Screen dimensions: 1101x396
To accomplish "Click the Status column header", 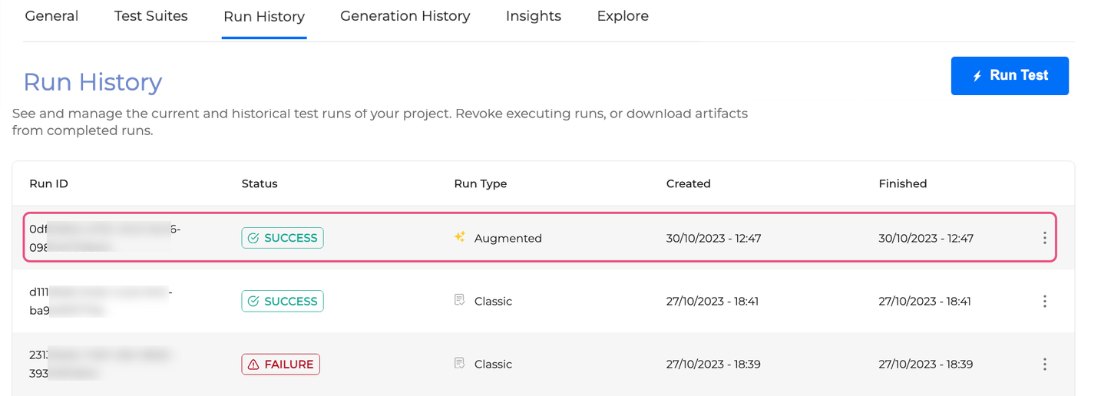I will [x=260, y=183].
